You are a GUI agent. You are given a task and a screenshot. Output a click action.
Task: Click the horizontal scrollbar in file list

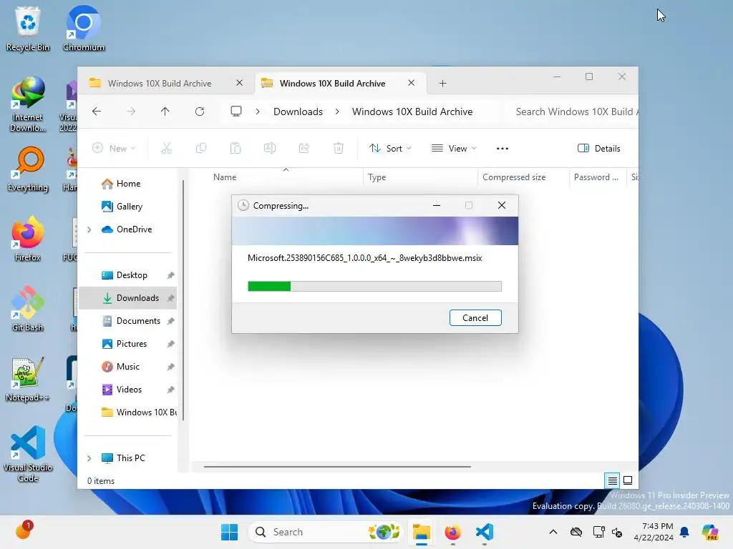(337, 466)
